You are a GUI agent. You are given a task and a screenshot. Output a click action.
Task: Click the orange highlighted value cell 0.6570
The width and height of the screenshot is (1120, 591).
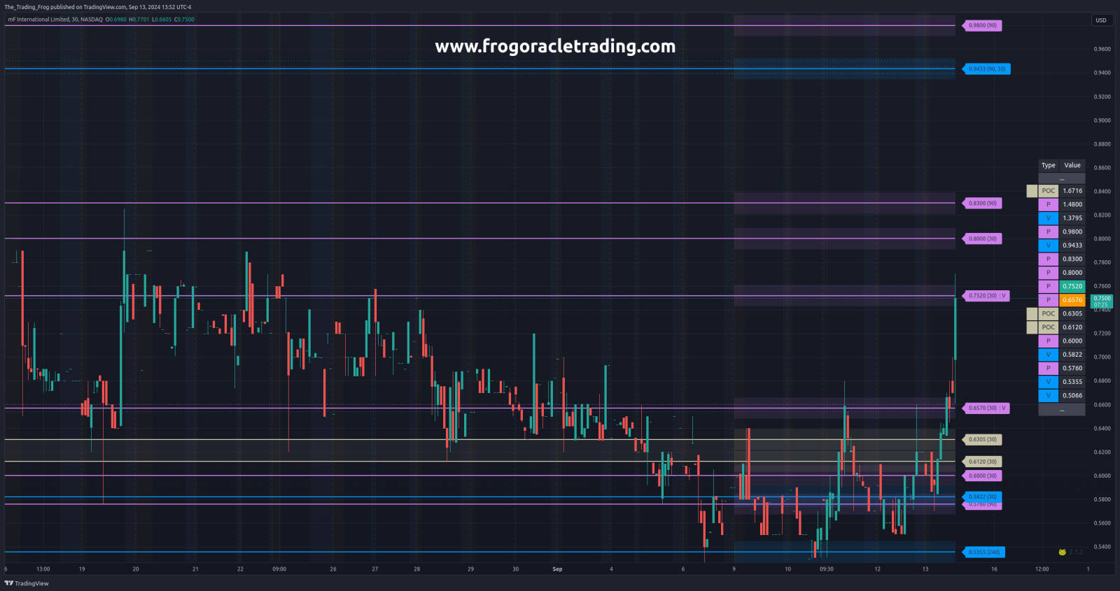1072,300
